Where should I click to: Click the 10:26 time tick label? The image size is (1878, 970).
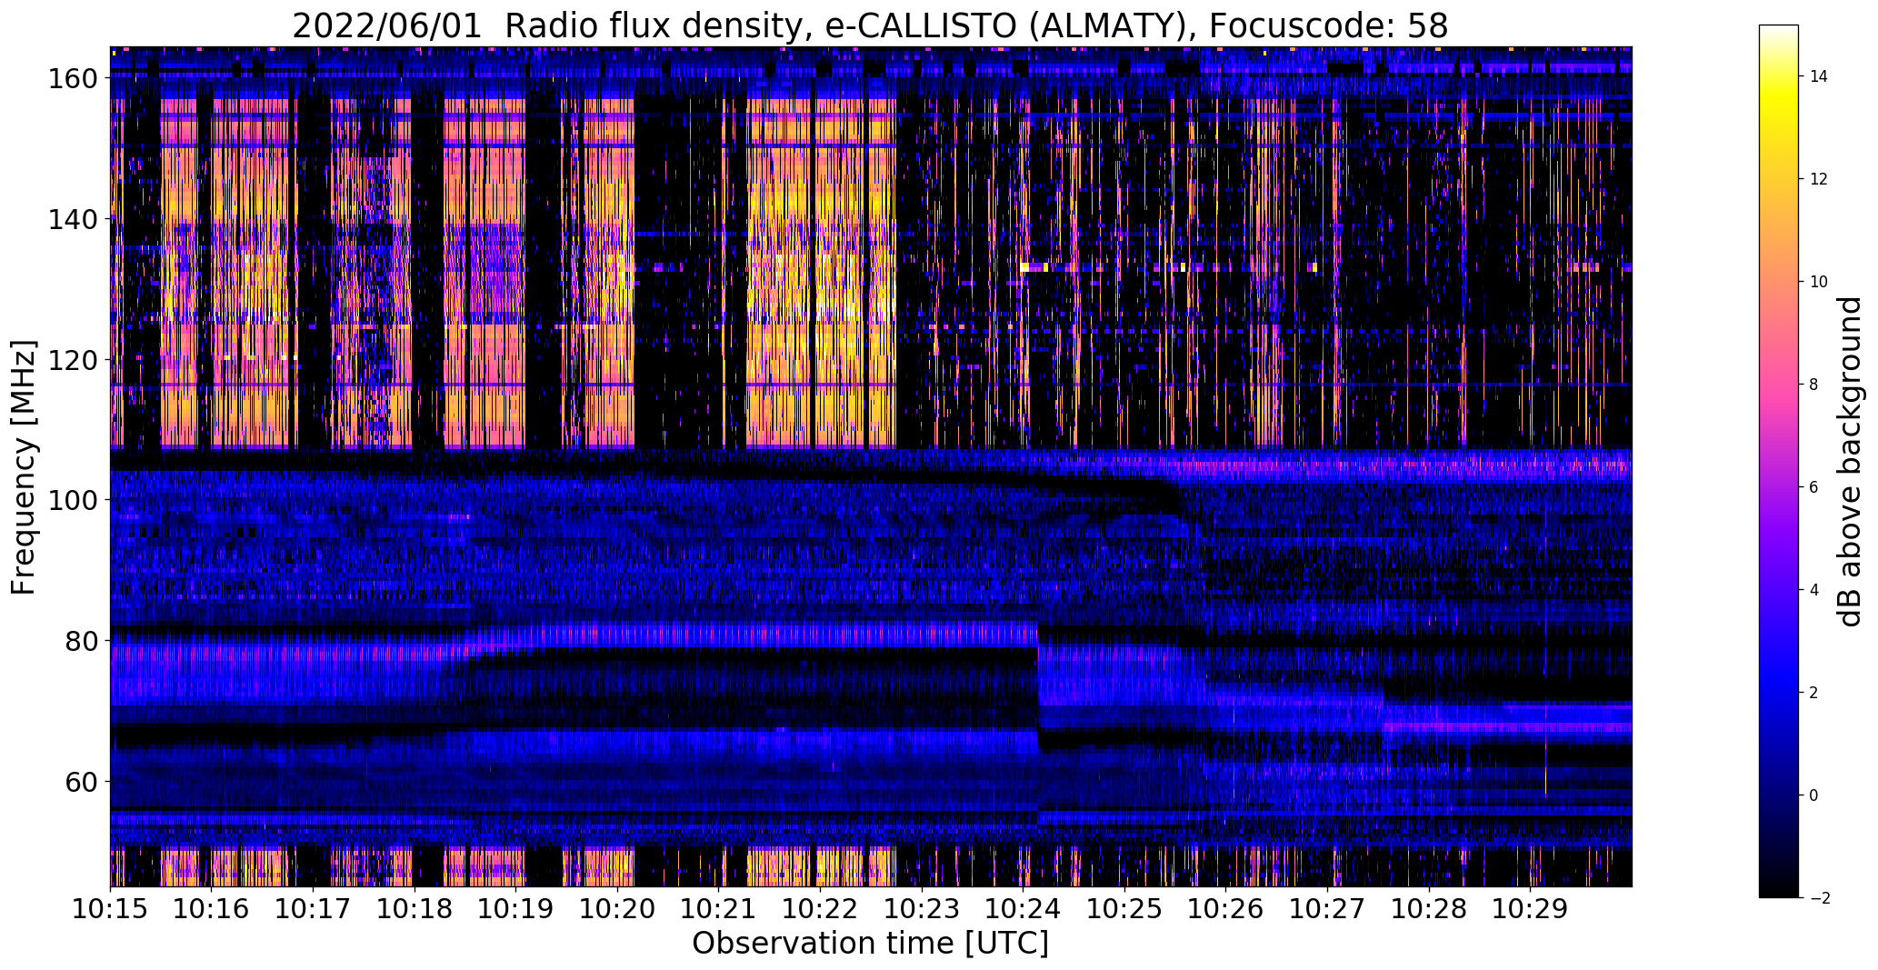pos(1226,909)
